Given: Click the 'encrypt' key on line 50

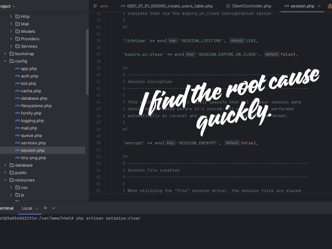Looking at the screenshot, I should [x=133, y=143].
